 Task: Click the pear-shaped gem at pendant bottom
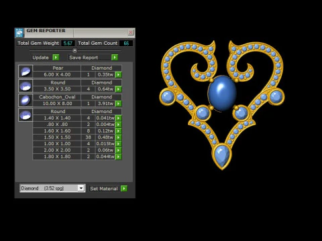coord(222,156)
